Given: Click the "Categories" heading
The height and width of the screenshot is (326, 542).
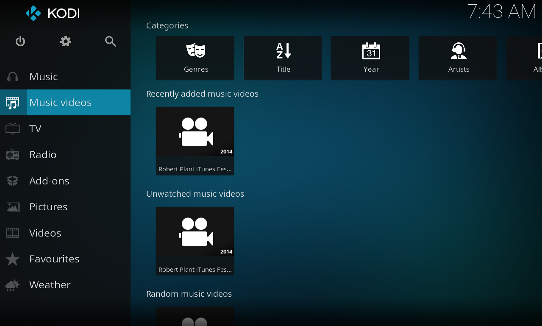Looking at the screenshot, I should (167, 26).
